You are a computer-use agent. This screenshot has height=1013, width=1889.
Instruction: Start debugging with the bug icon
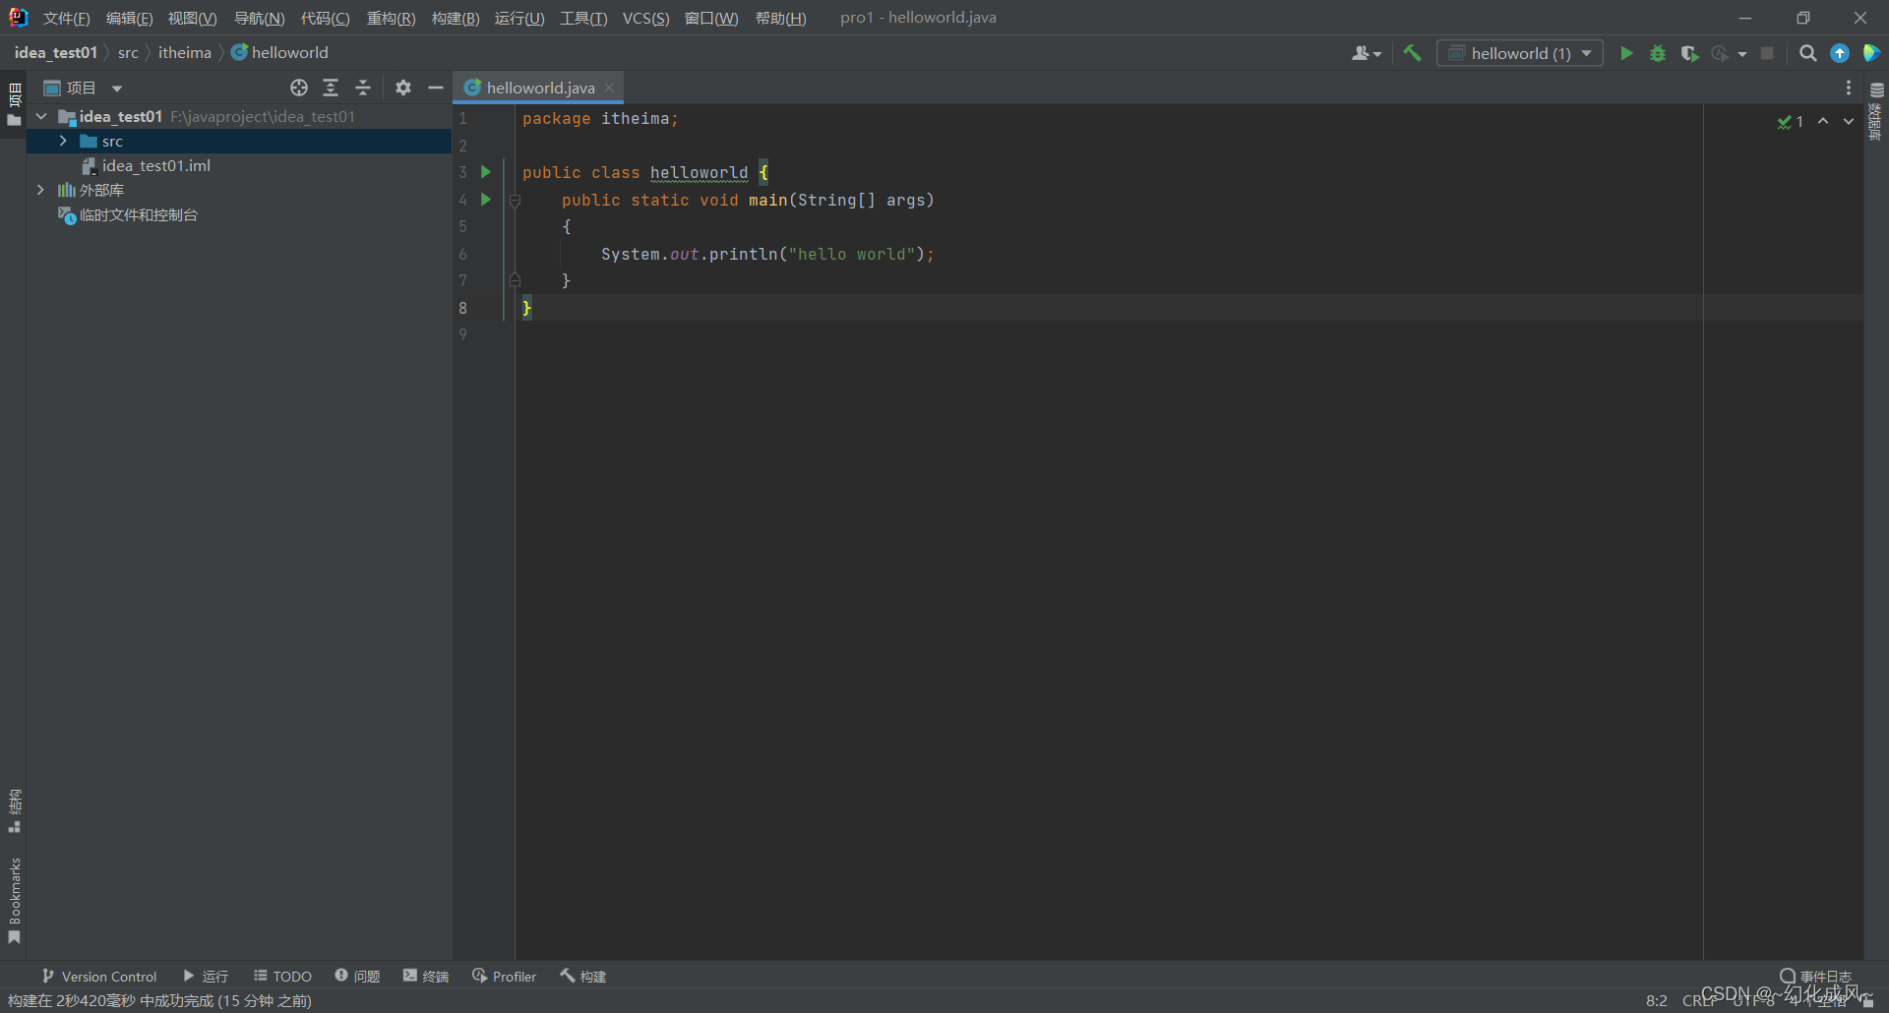click(1658, 53)
